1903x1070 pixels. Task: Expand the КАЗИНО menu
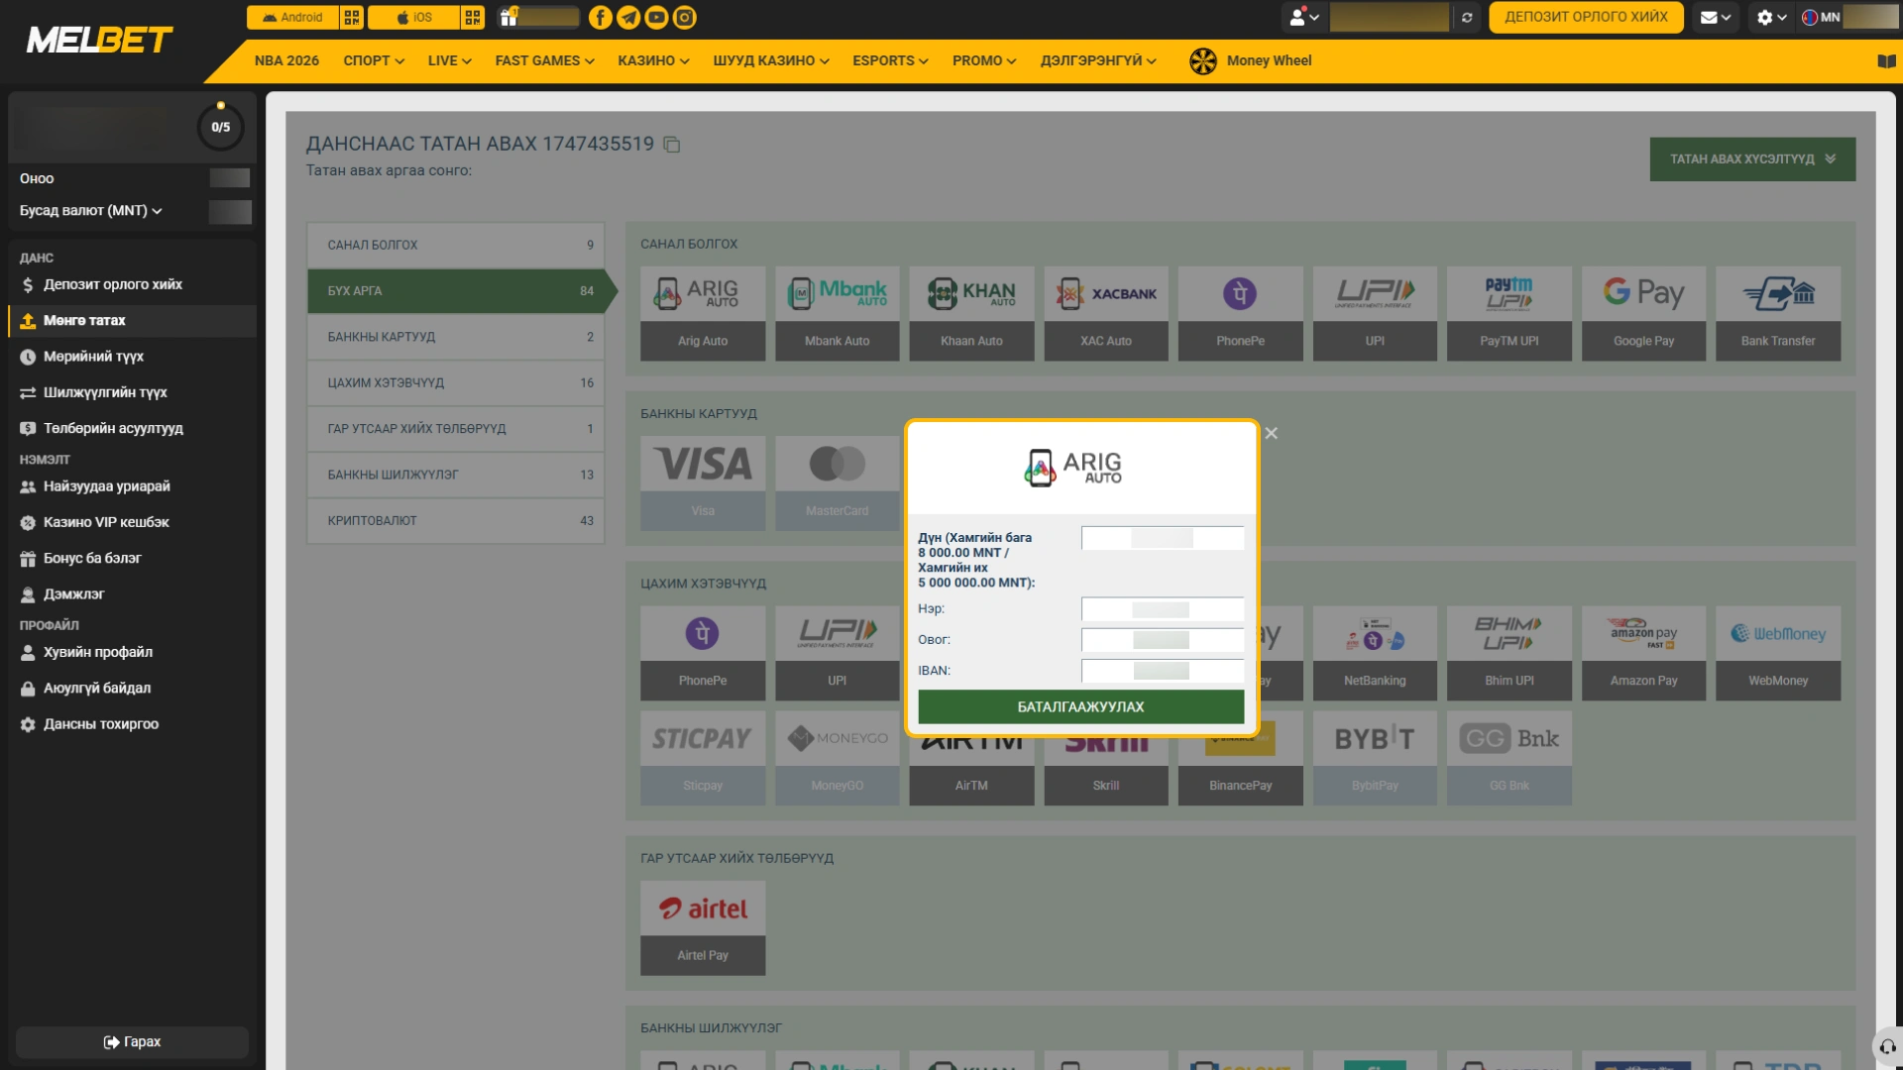tap(653, 60)
